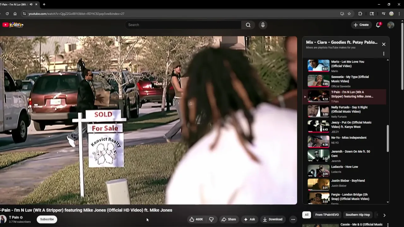Download this video
The width and height of the screenshot is (404, 227).
pyautogui.click(x=272, y=219)
